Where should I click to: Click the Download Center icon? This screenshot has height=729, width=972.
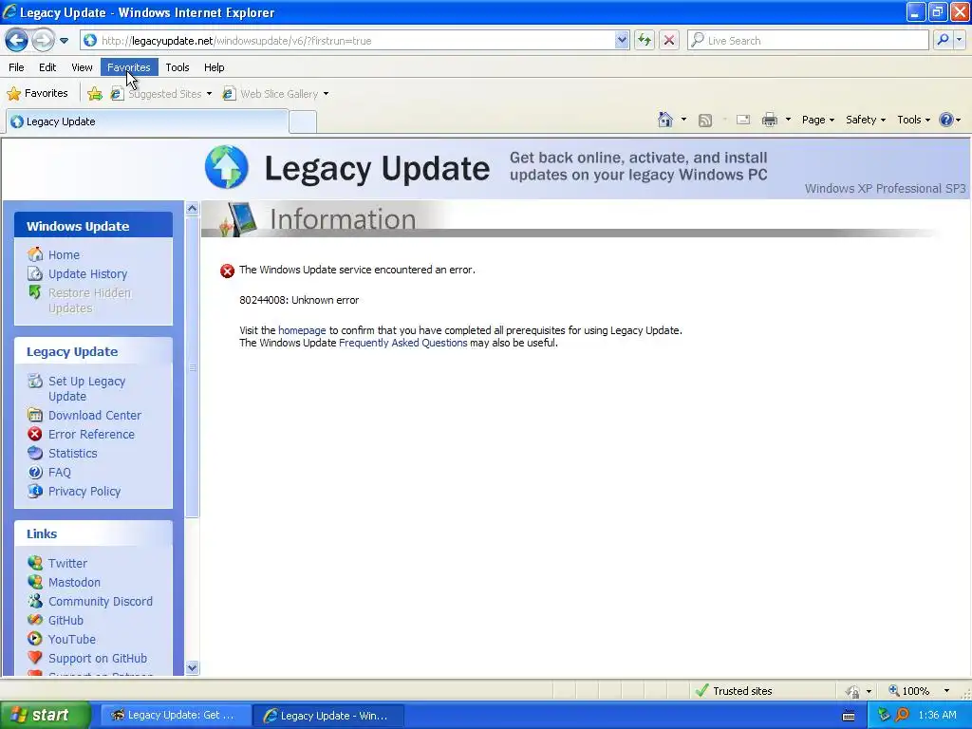coord(35,415)
